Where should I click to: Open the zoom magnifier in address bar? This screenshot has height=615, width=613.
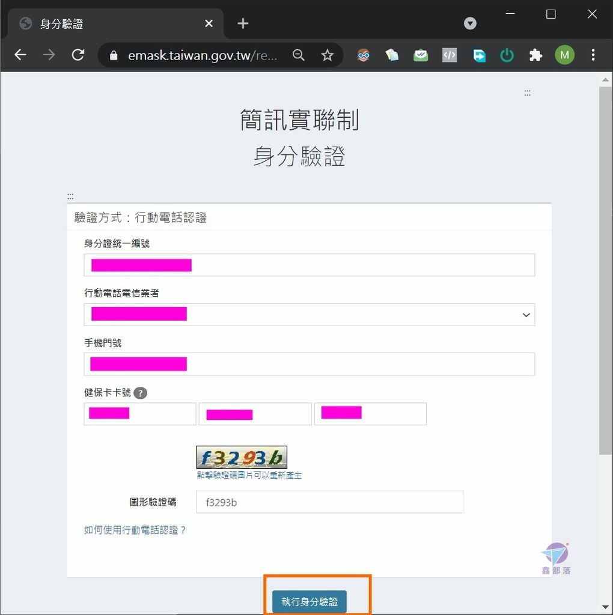click(x=299, y=55)
